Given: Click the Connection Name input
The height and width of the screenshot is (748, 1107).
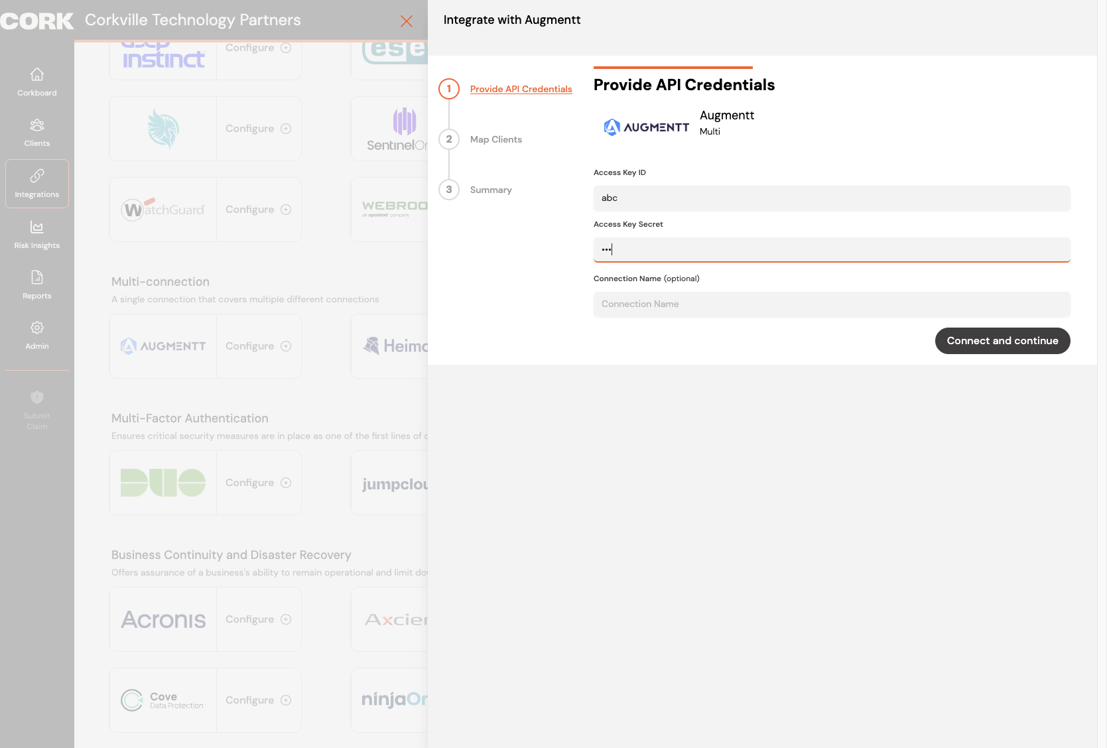Looking at the screenshot, I should (x=832, y=304).
